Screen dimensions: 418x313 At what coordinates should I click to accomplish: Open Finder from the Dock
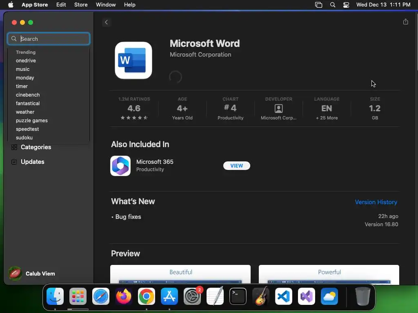(x=55, y=296)
